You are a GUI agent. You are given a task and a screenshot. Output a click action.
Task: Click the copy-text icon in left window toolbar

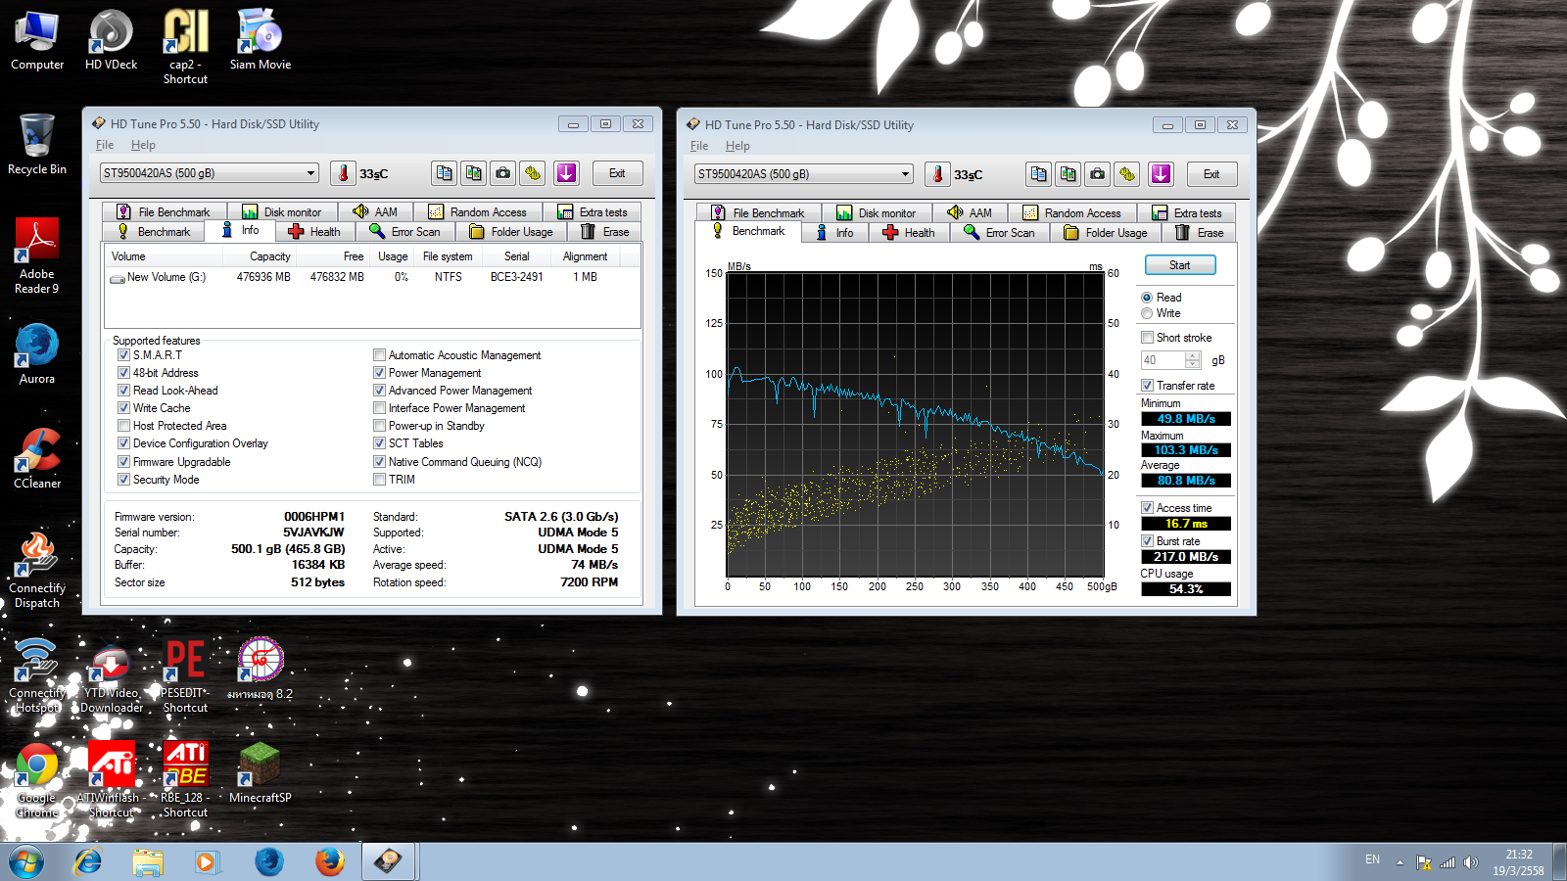pyautogui.click(x=445, y=173)
